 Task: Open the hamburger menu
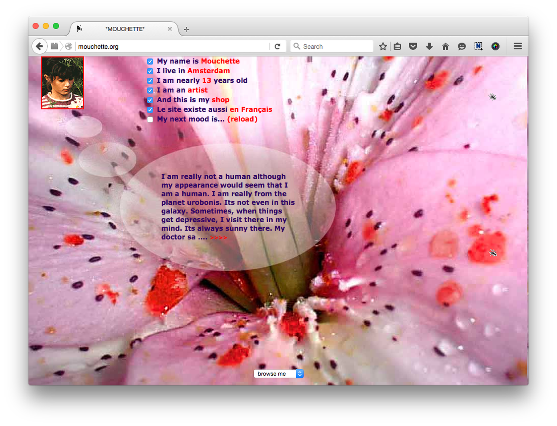(518, 46)
